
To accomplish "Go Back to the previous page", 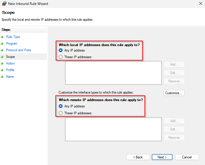I will 138,157.
